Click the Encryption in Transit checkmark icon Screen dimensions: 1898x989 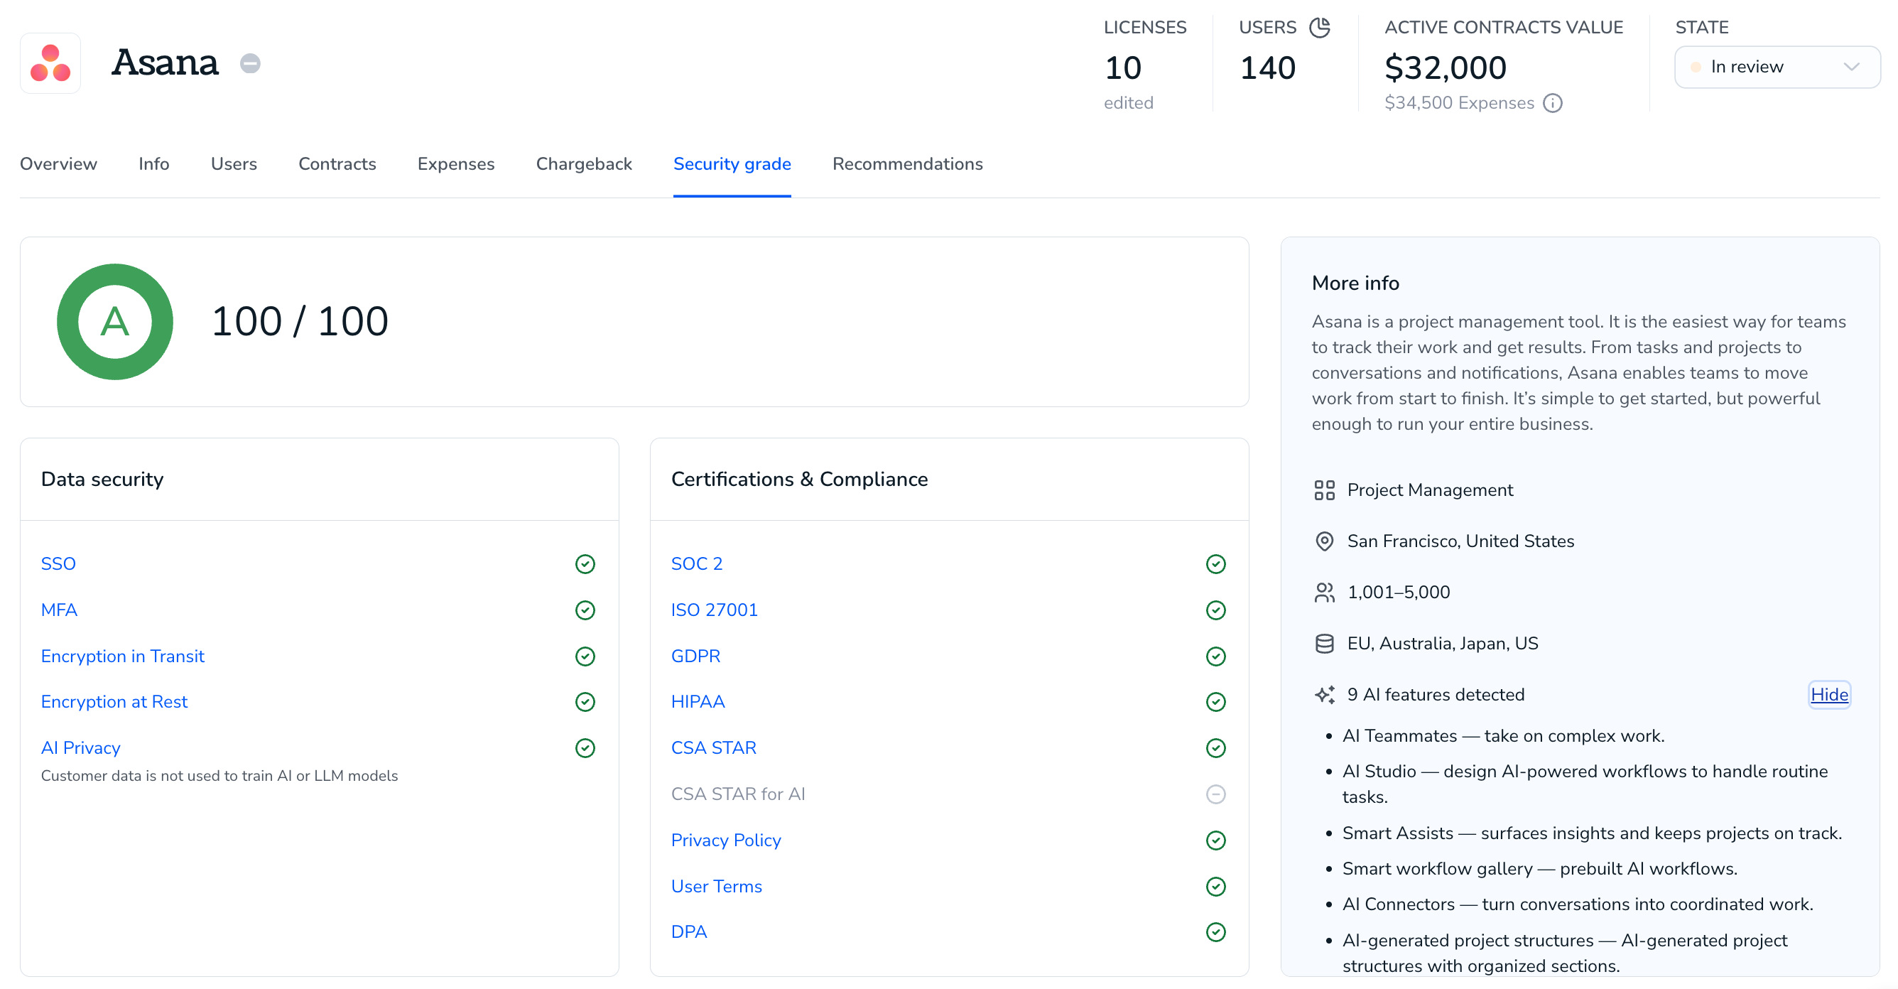click(585, 656)
